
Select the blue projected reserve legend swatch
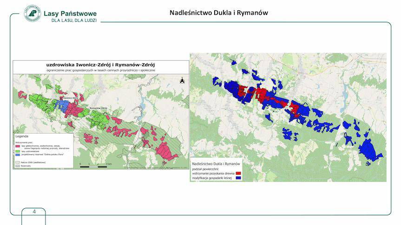tap(18, 154)
